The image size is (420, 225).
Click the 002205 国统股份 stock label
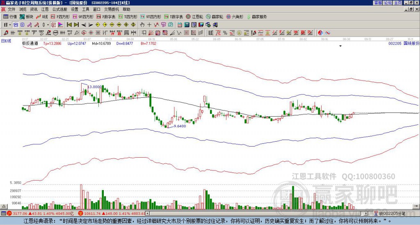coord(404,43)
